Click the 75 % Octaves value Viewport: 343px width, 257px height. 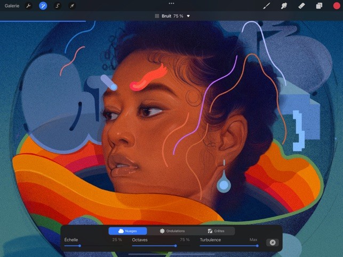(x=185, y=240)
